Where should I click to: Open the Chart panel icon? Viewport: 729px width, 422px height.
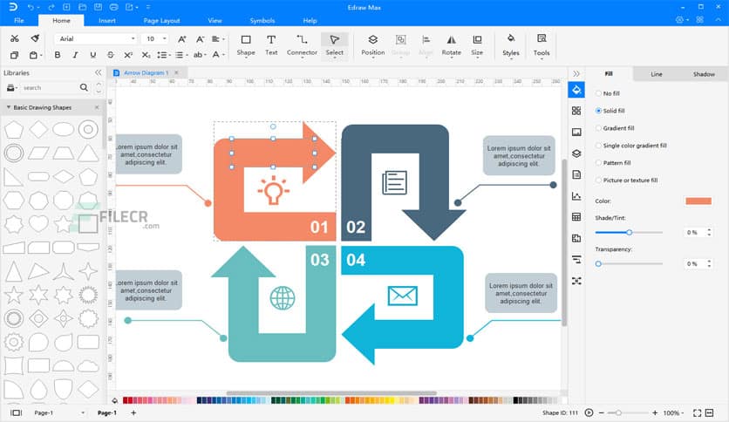(576, 196)
